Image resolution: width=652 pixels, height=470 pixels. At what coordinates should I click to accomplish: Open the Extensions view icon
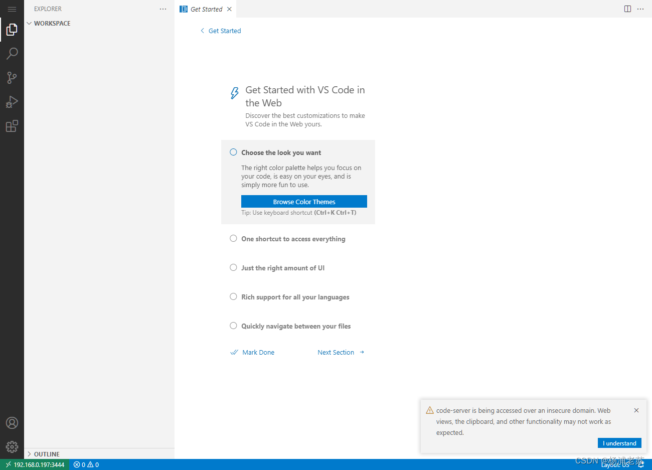pyautogui.click(x=12, y=126)
